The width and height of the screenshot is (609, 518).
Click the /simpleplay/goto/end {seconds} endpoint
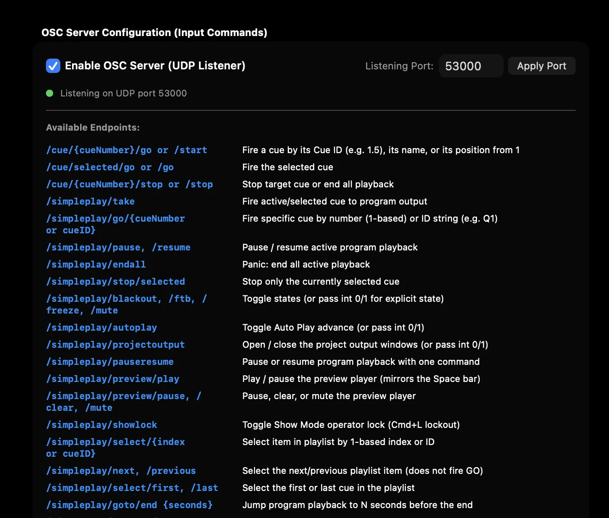pyautogui.click(x=129, y=505)
